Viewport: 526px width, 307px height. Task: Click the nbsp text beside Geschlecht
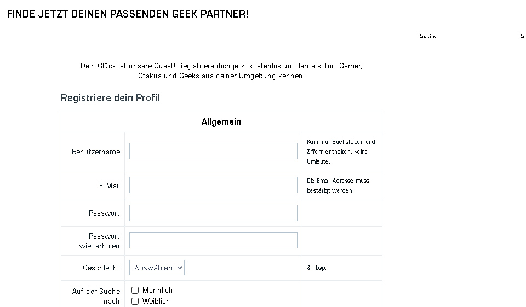point(317,268)
